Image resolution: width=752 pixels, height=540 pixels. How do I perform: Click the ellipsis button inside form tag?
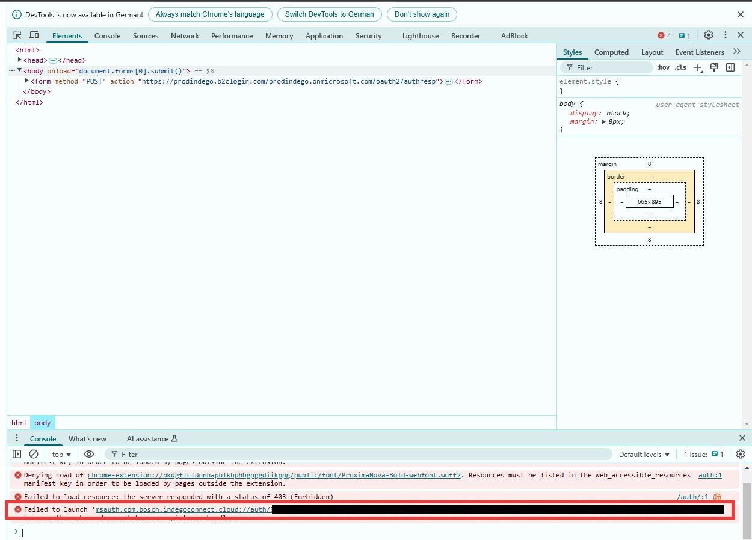pos(449,81)
